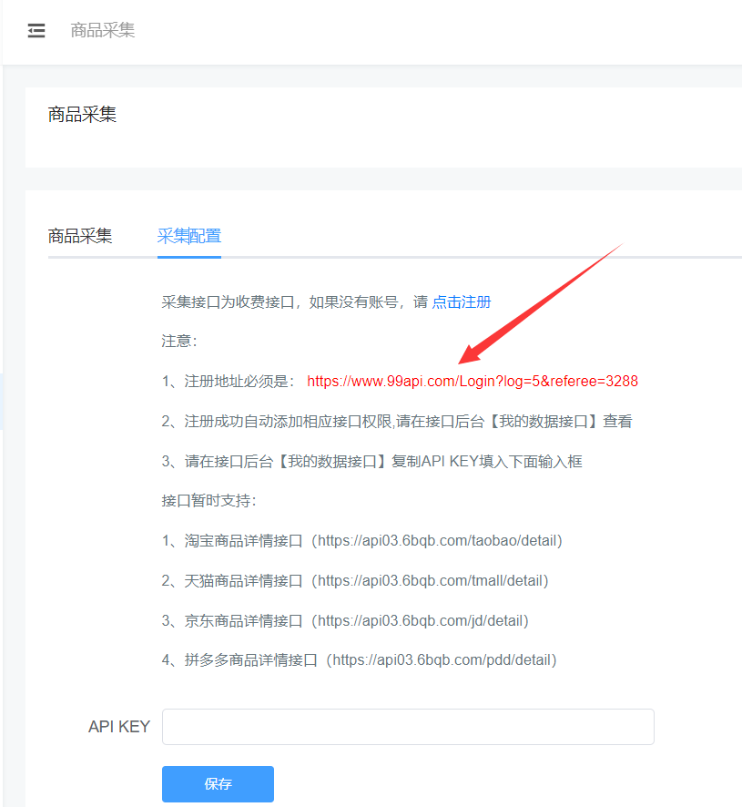Click the 商品采集 breadcrumb in top header
The width and height of the screenshot is (742, 807).
103,31
